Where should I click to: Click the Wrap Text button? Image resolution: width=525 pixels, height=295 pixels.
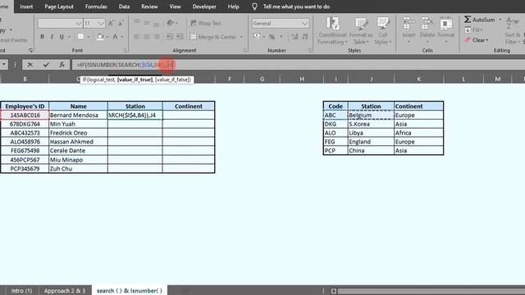coord(206,23)
